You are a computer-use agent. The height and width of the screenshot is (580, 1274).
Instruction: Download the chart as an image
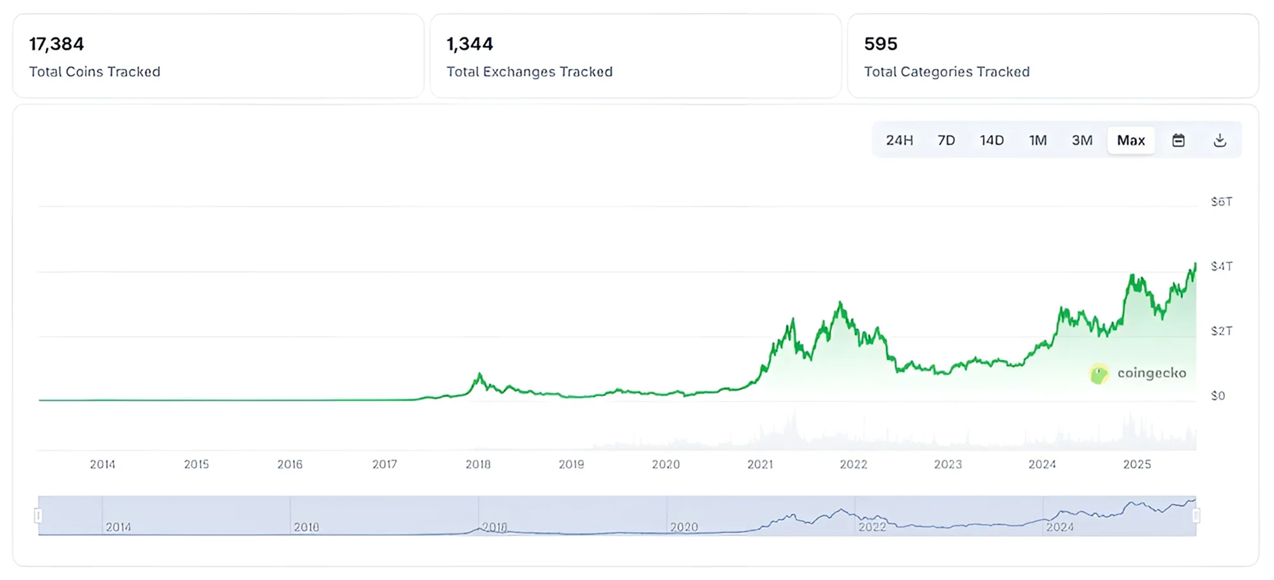point(1221,140)
